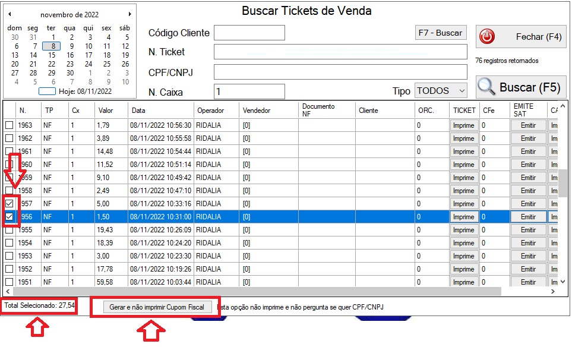
Task: Sort by N. column header
Action: pyautogui.click(x=29, y=110)
